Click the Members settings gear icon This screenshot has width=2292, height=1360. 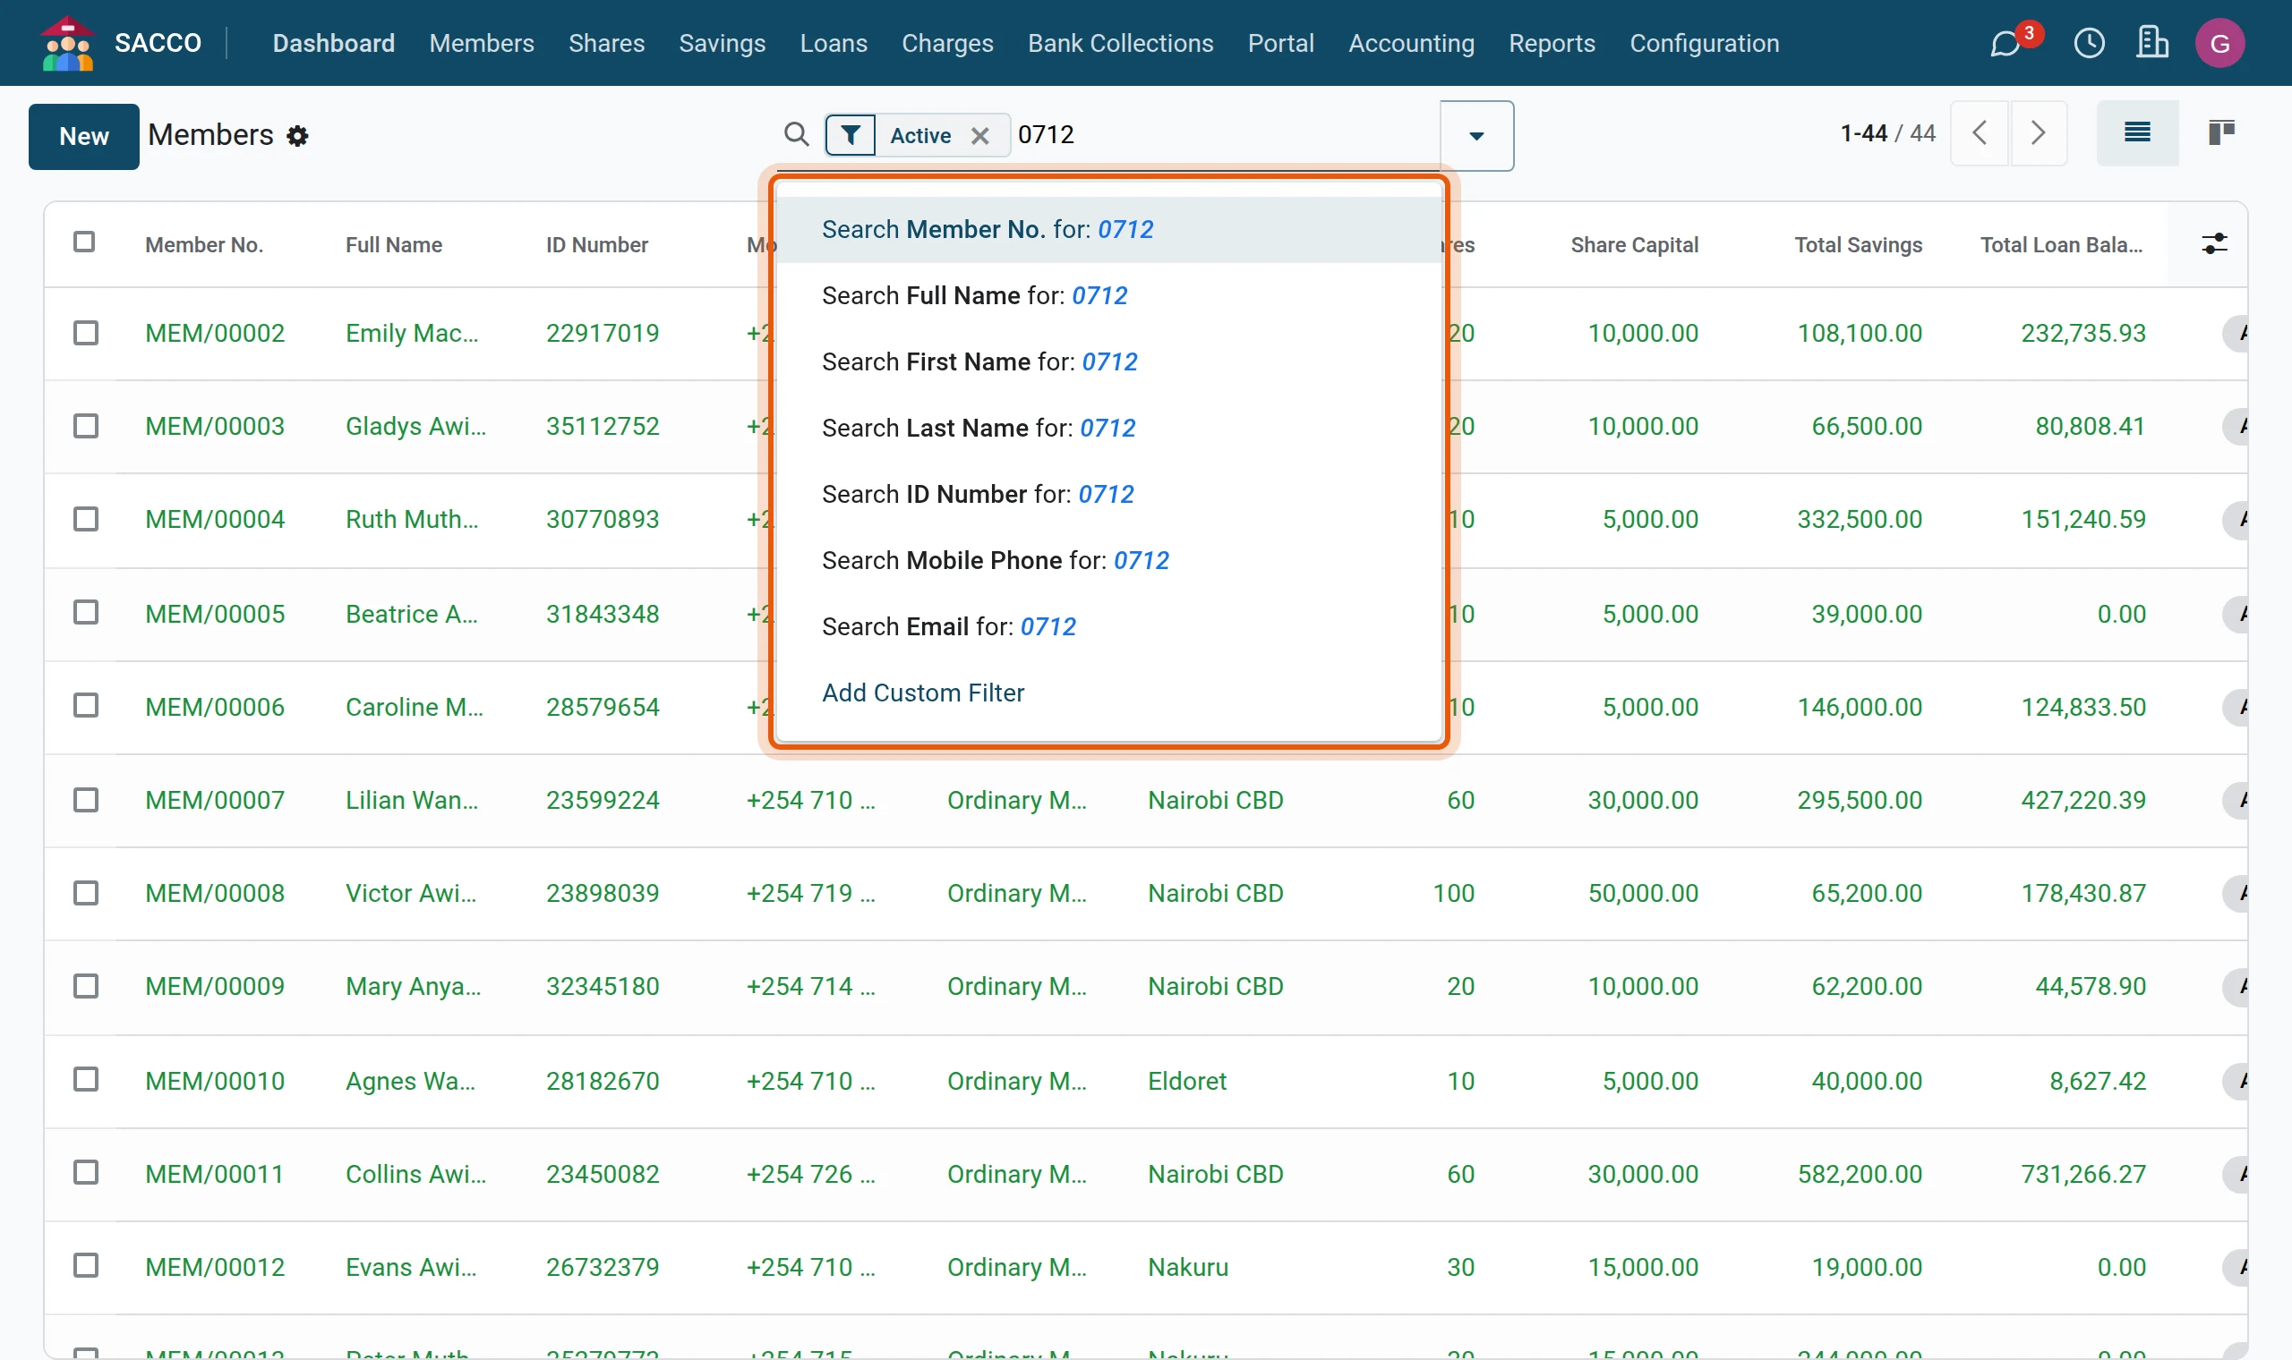[x=297, y=137]
